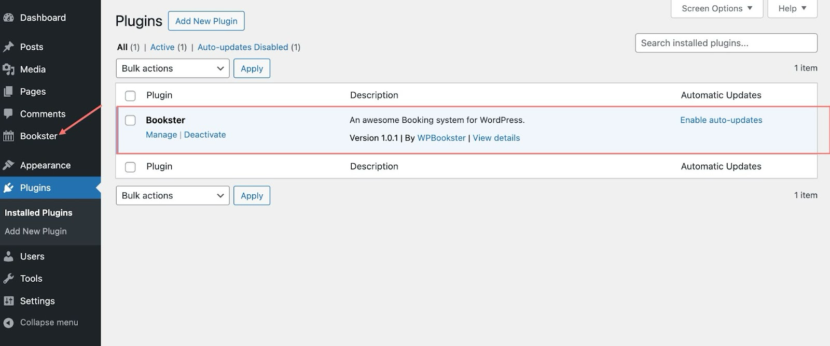Filter by Auto-updates Disabled
The image size is (830, 346).
[x=243, y=47]
